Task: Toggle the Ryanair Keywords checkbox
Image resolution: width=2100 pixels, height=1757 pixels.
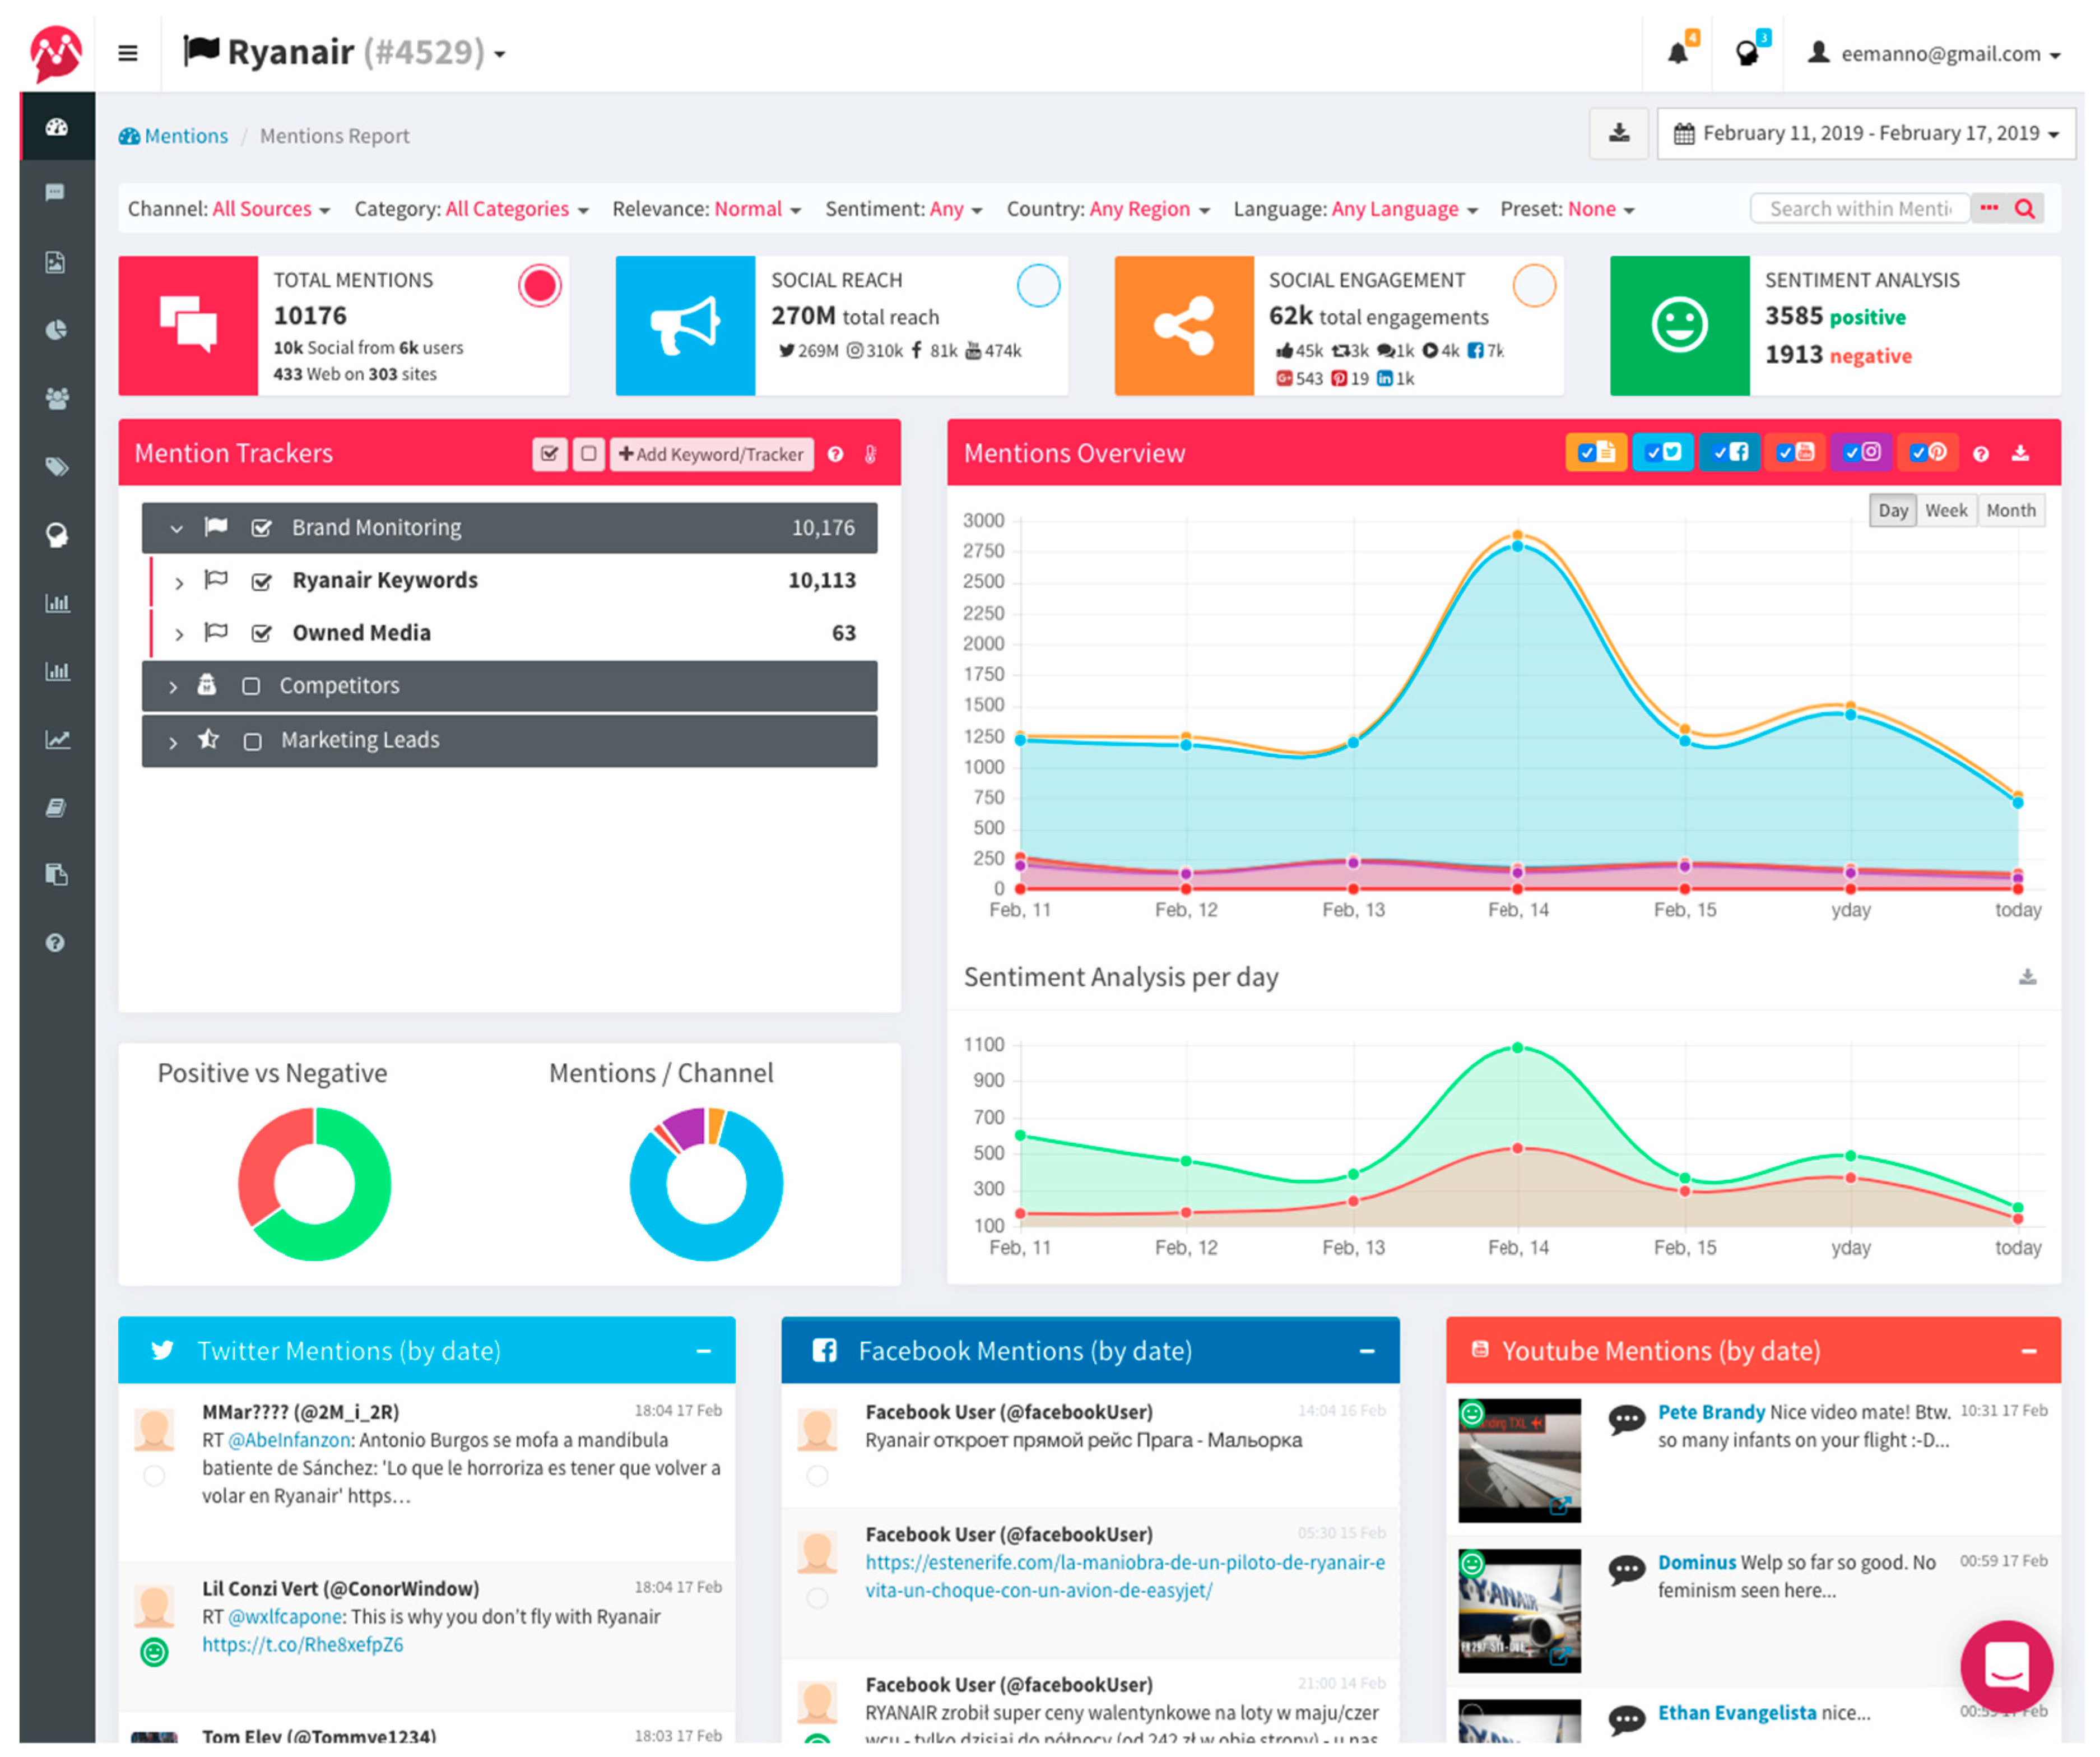Action: (x=262, y=582)
